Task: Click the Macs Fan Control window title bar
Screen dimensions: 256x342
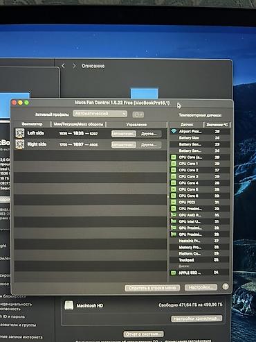Action: tap(122, 103)
